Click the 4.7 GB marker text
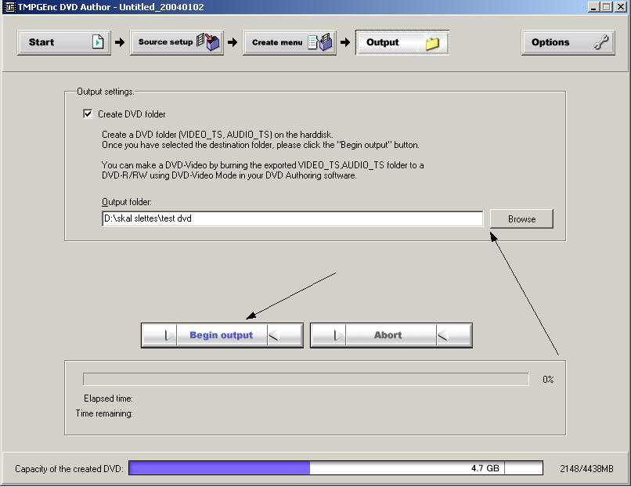 point(485,468)
